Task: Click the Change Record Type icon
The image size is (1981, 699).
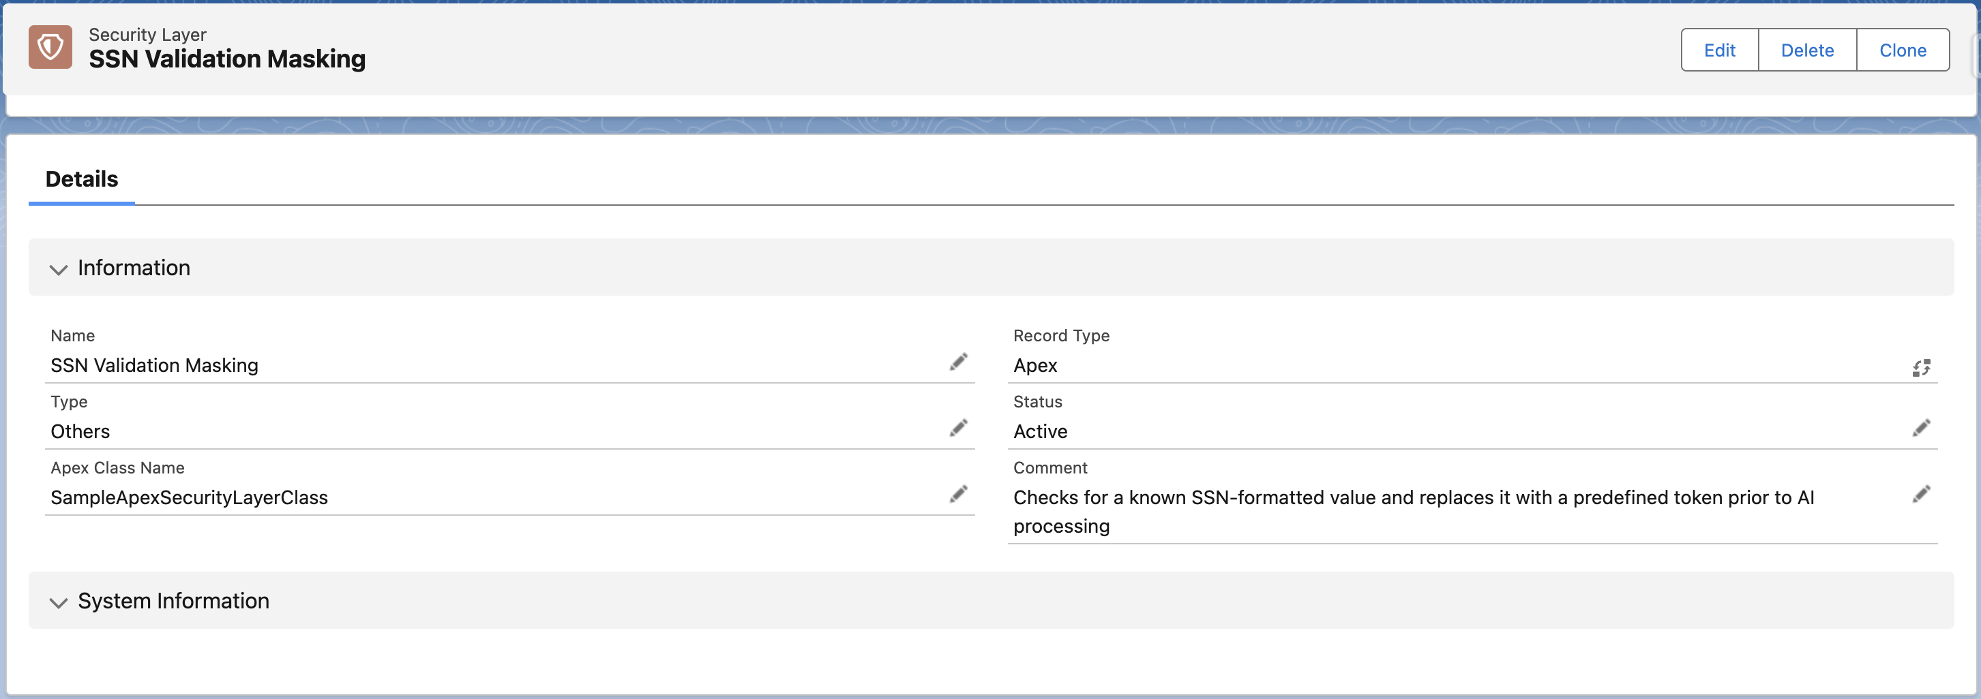Action: (1920, 368)
